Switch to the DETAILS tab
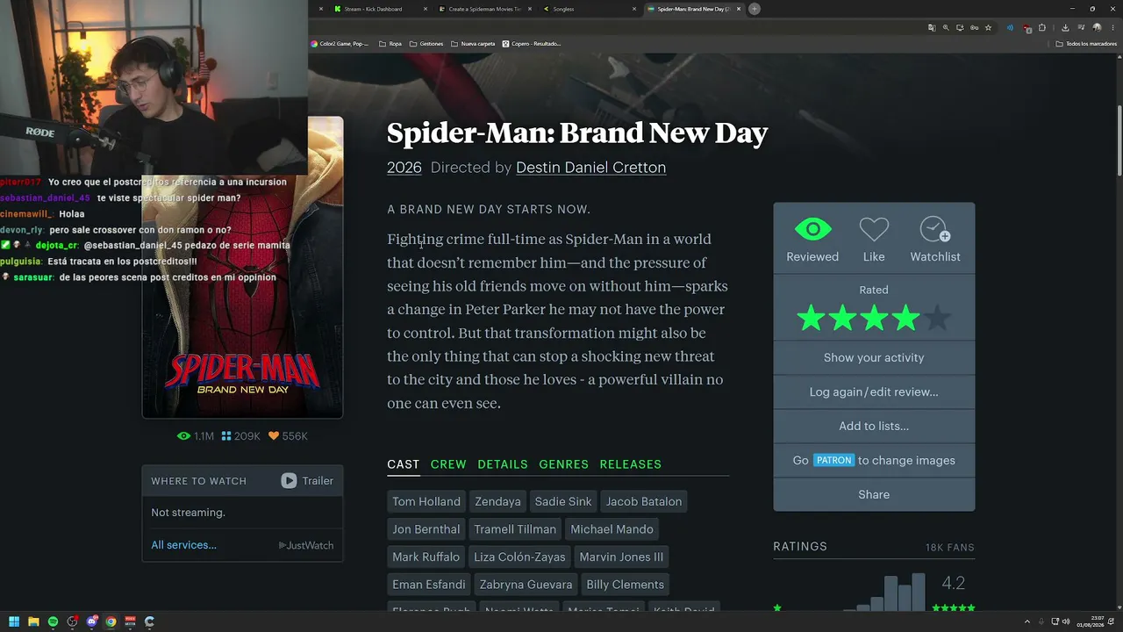 [503, 464]
